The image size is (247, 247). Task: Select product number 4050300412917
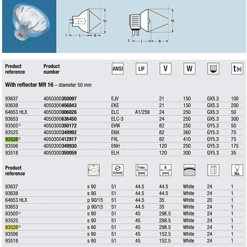pos(60,139)
